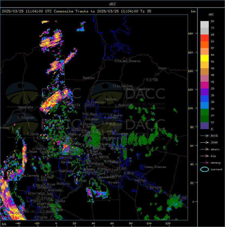Screen dimensions: 225x227
Task: Click the Catitas map label
Action: (x=140, y=180)
